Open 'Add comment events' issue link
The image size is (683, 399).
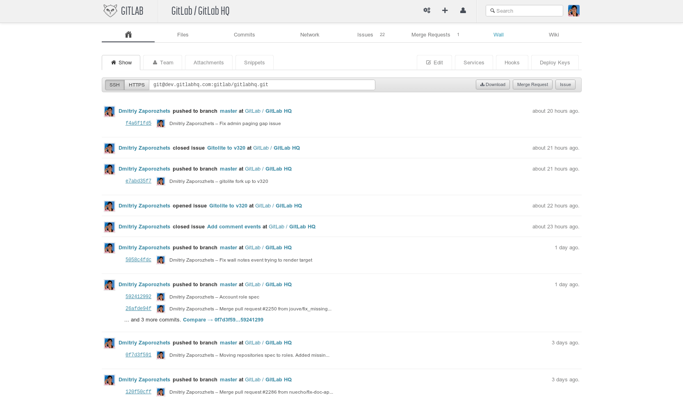pyautogui.click(x=234, y=227)
